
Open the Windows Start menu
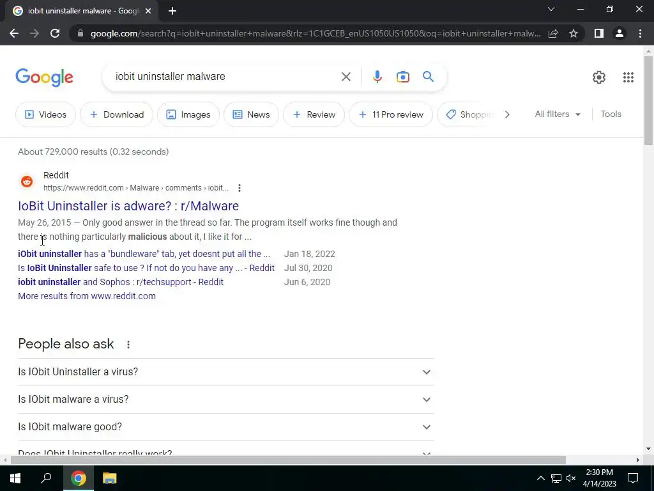tap(15, 478)
